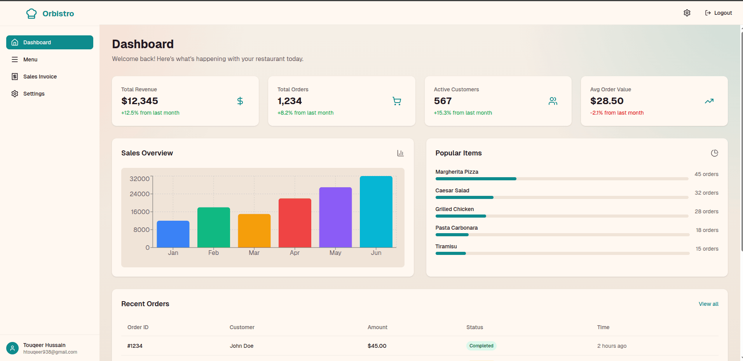Click the shopping cart icon in Total Orders card

[397, 101]
